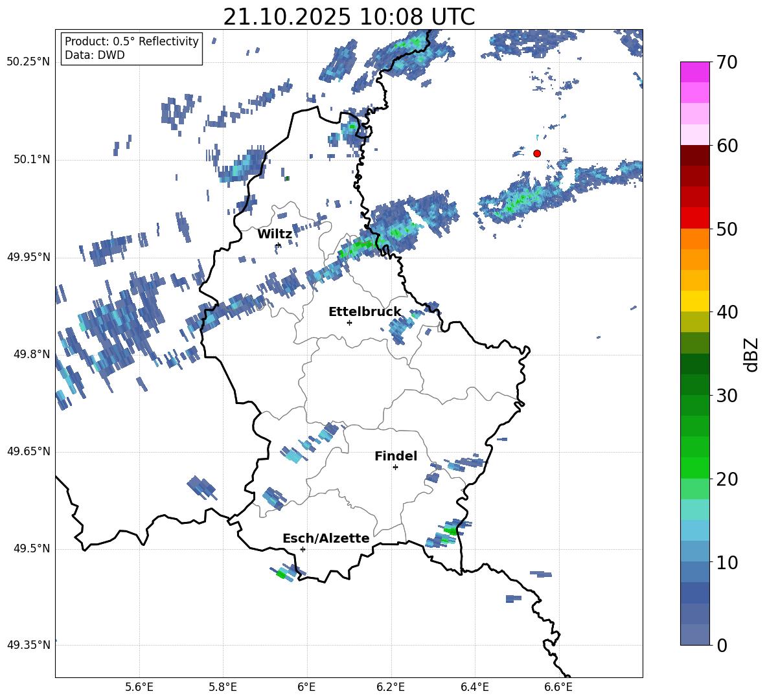767x700 pixels.
Task: Click the 49.35°N latitude label
Action: pyautogui.click(x=29, y=645)
